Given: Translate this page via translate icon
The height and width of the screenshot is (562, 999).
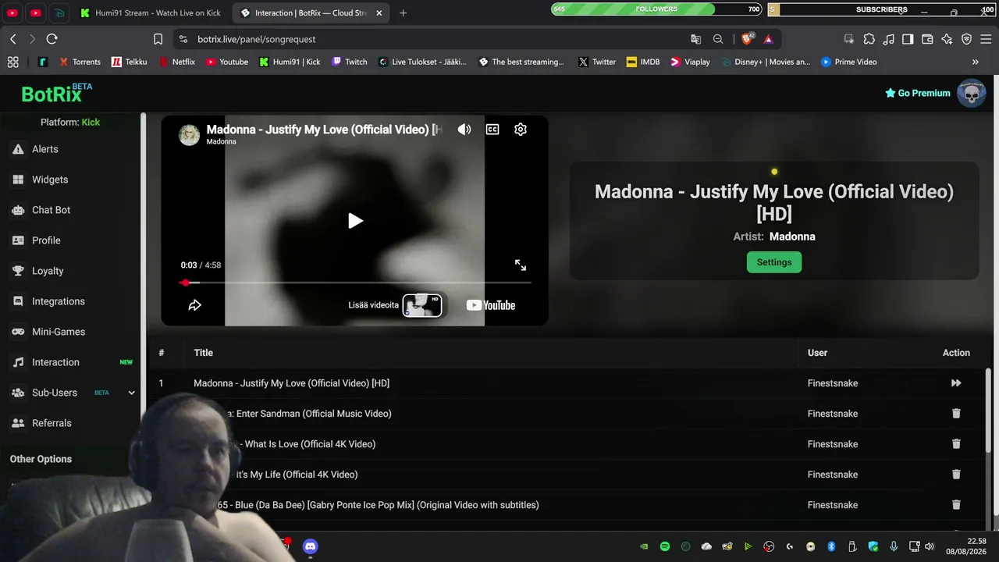Looking at the screenshot, I should tap(696, 39).
